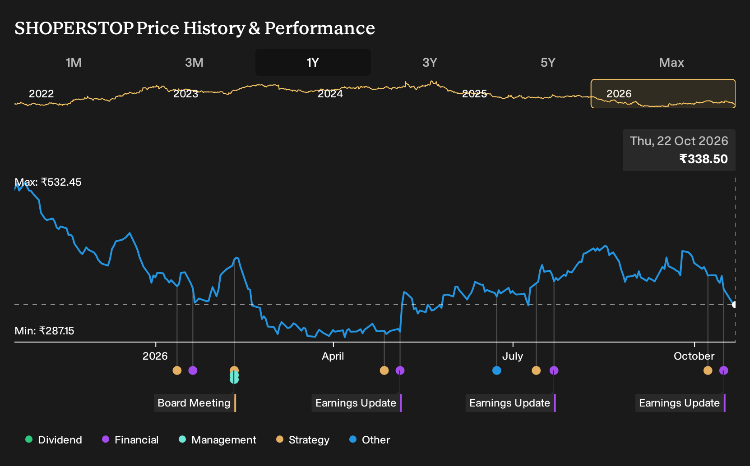
Task: Jump to 2023 in the overview chart
Action: 185,94
